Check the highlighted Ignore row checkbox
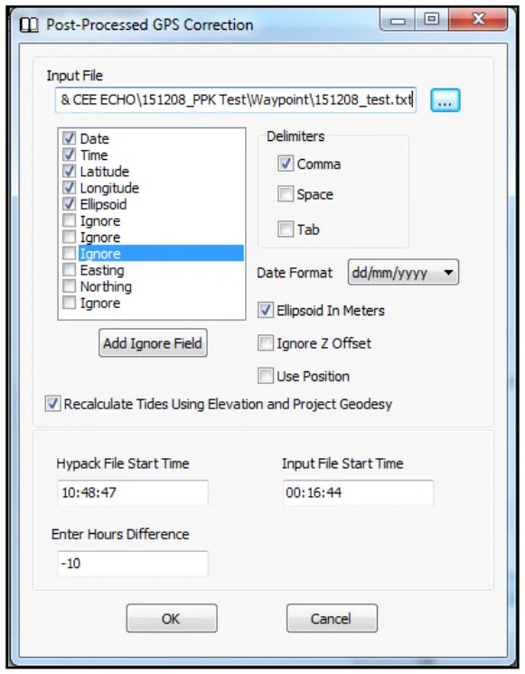 69,254
